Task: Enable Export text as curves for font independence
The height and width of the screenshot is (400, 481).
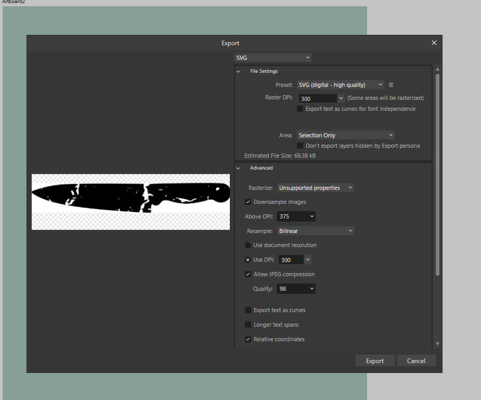Action: pyautogui.click(x=300, y=109)
